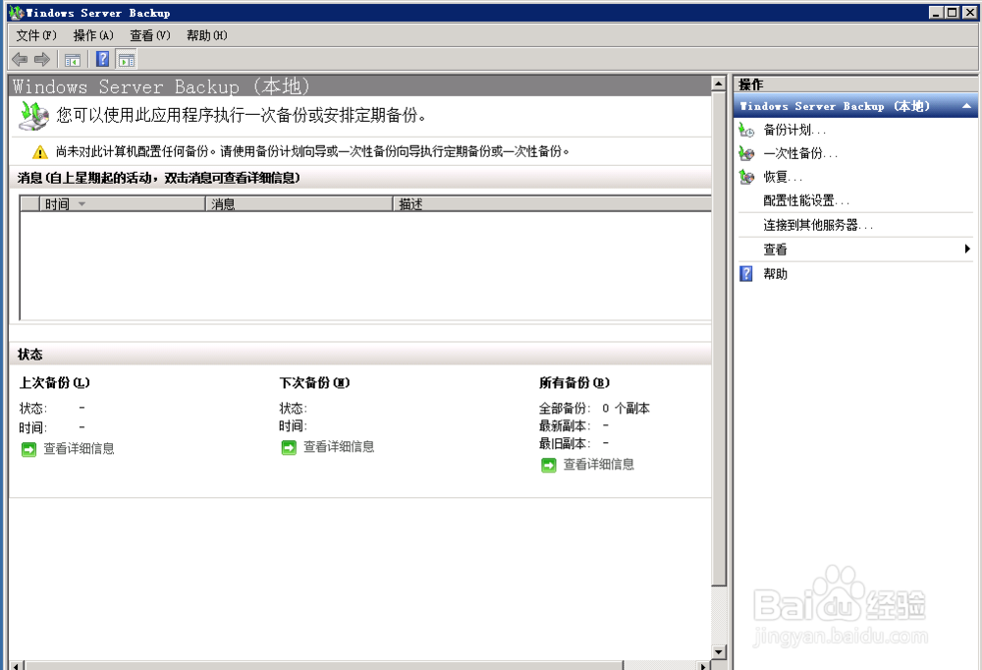The height and width of the screenshot is (670, 982).
Task: Close the Windows Server Backup window
Action: (969, 13)
